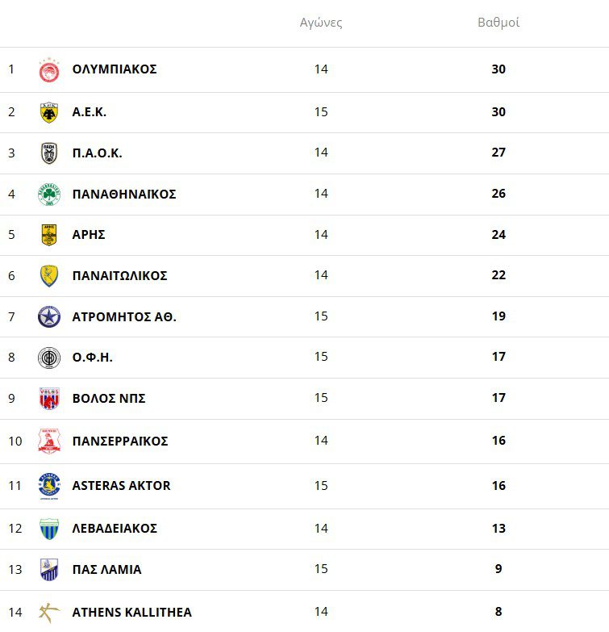This screenshot has width=609, height=632.
Task: Click the Panaitolikos yellow shield crest
Action: (49, 276)
